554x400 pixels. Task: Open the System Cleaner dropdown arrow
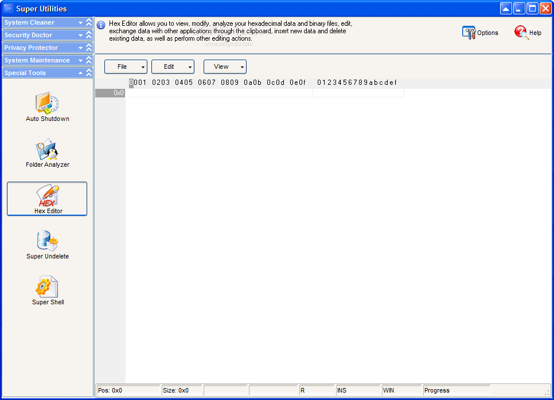click(80, 22)
